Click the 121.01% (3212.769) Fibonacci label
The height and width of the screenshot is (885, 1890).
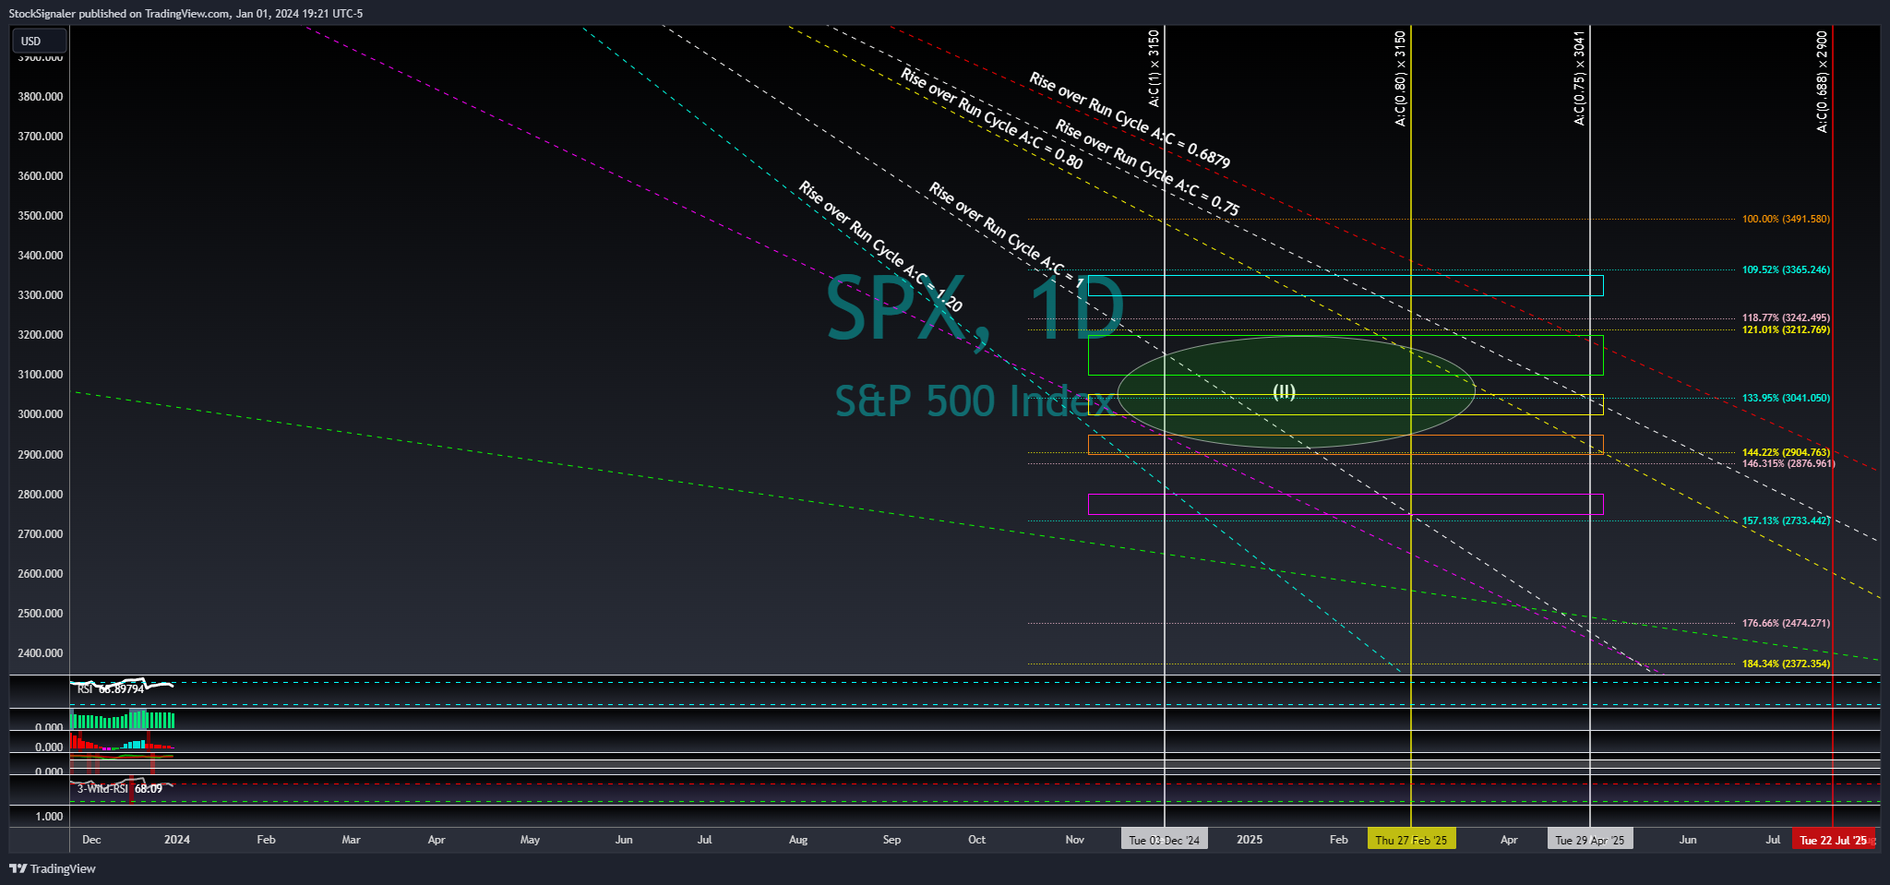[x=1786, y=330]
